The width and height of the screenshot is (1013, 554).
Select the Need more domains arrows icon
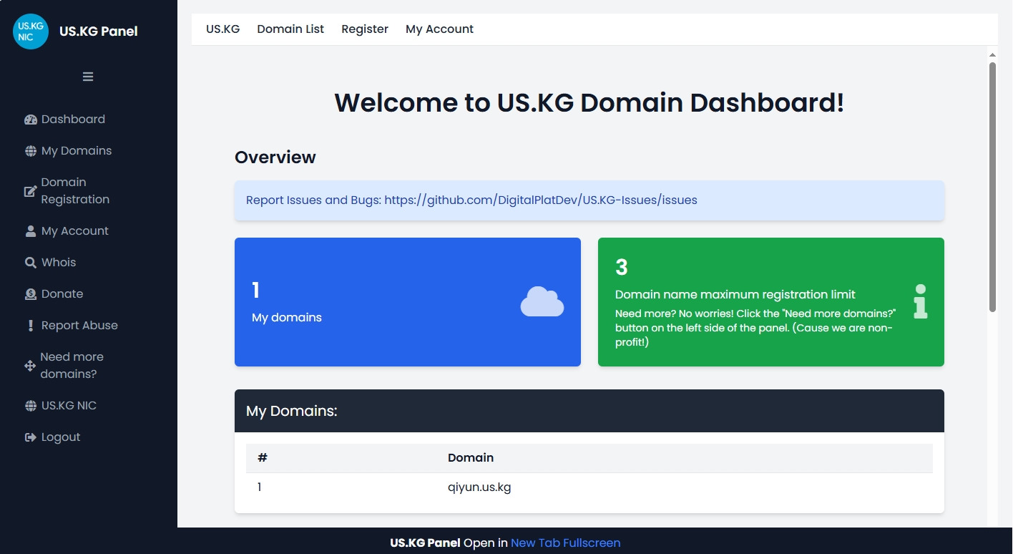coord(29,365)
